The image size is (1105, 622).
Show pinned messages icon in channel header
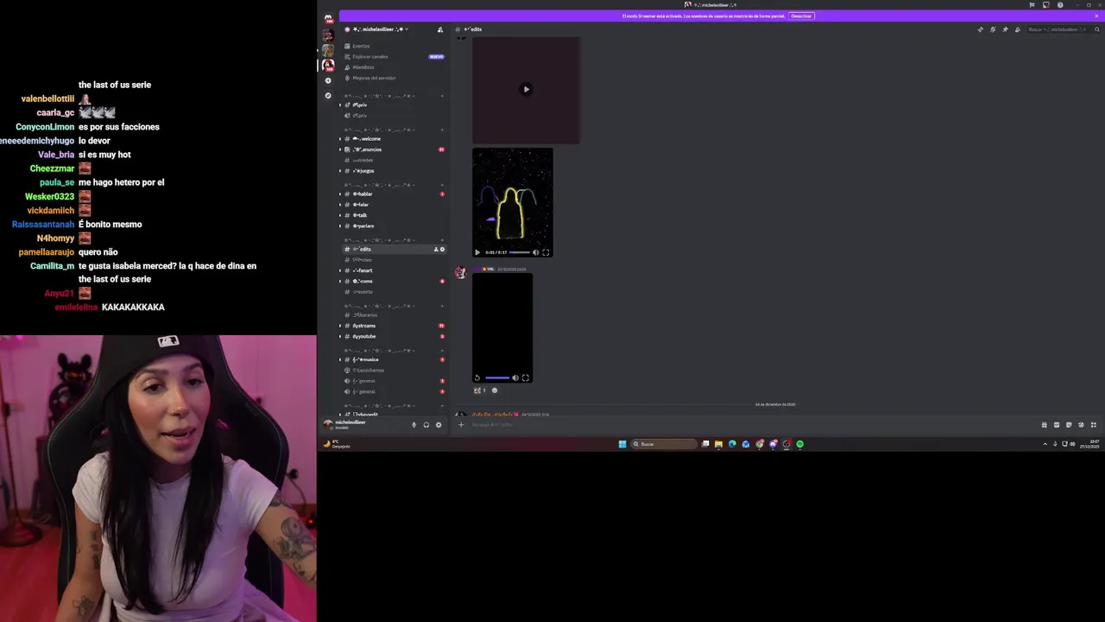[1005, 29]
